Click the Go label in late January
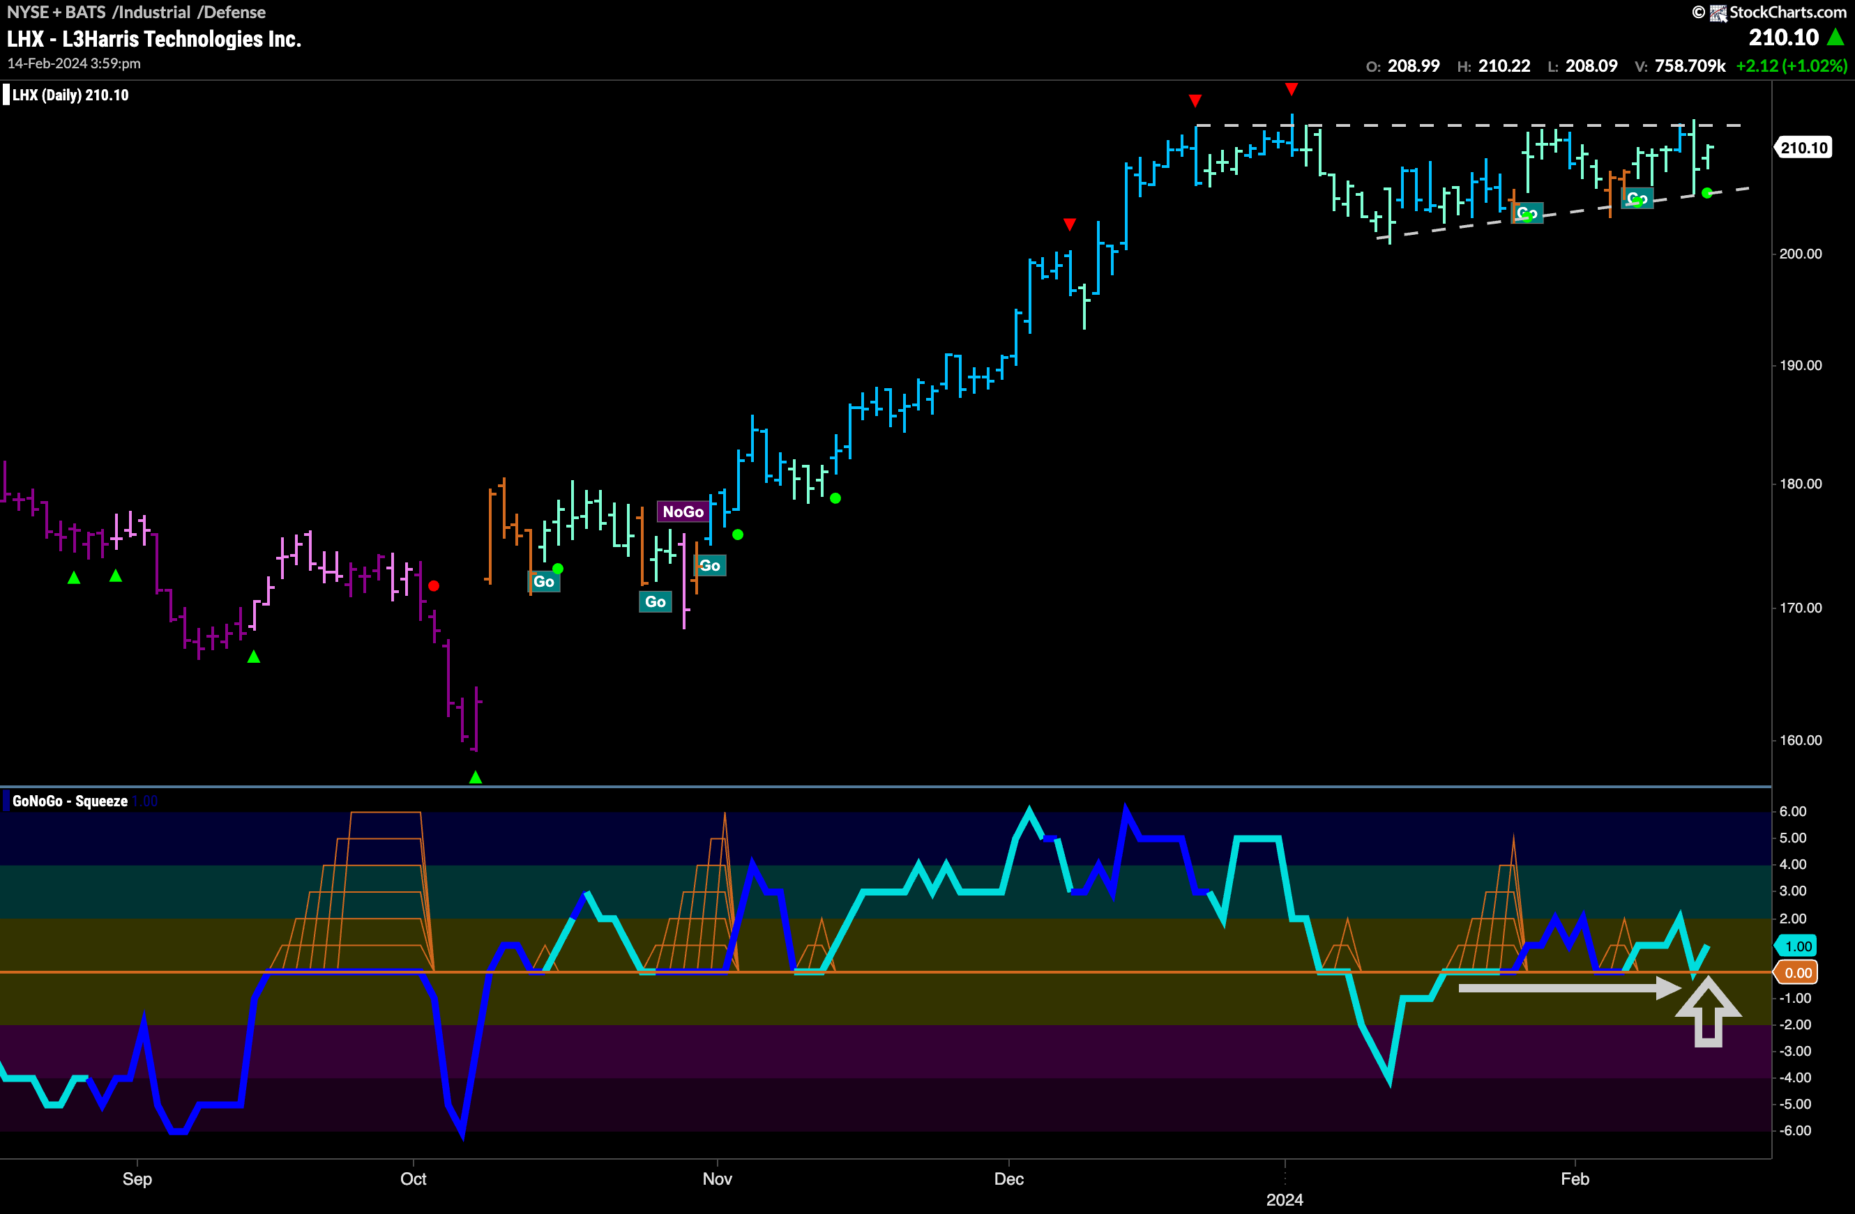Image resolution: width=1855 pixels, height=1214 pixels. click(1528, 213)
